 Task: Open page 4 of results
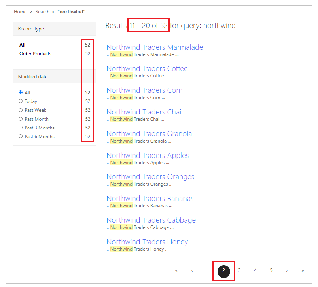click(x=256, y=270)
